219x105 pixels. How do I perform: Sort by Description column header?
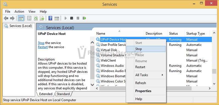[156, 34]
